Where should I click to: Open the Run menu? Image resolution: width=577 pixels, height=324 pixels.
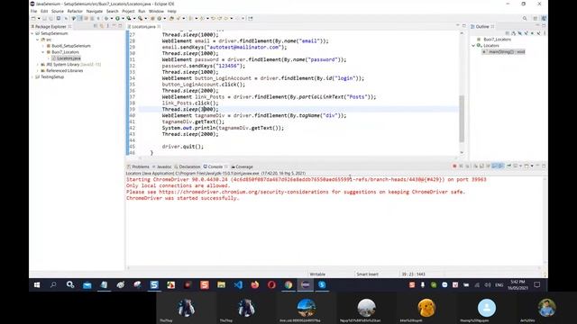pos(142,12)
